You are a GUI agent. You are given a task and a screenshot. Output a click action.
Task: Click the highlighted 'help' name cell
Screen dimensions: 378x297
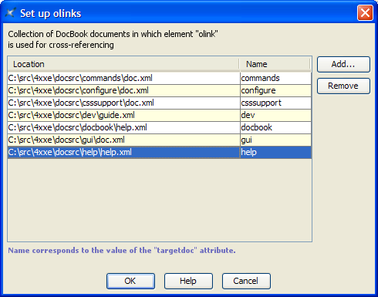pos(275,152)
